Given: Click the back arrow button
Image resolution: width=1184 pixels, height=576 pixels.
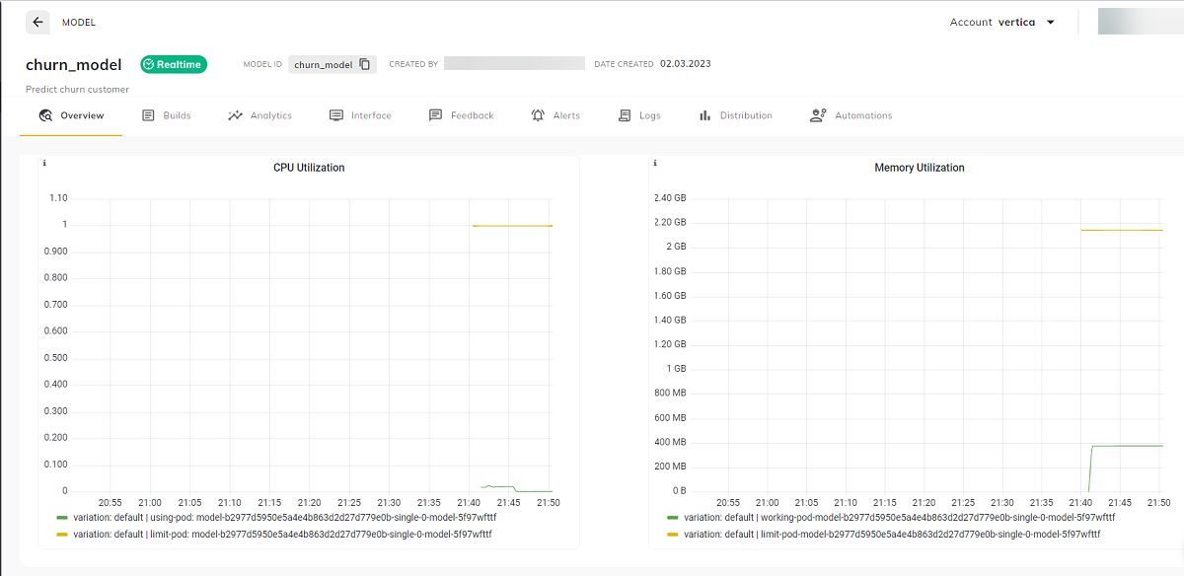Looking at the screenshot, I should 37,22.
